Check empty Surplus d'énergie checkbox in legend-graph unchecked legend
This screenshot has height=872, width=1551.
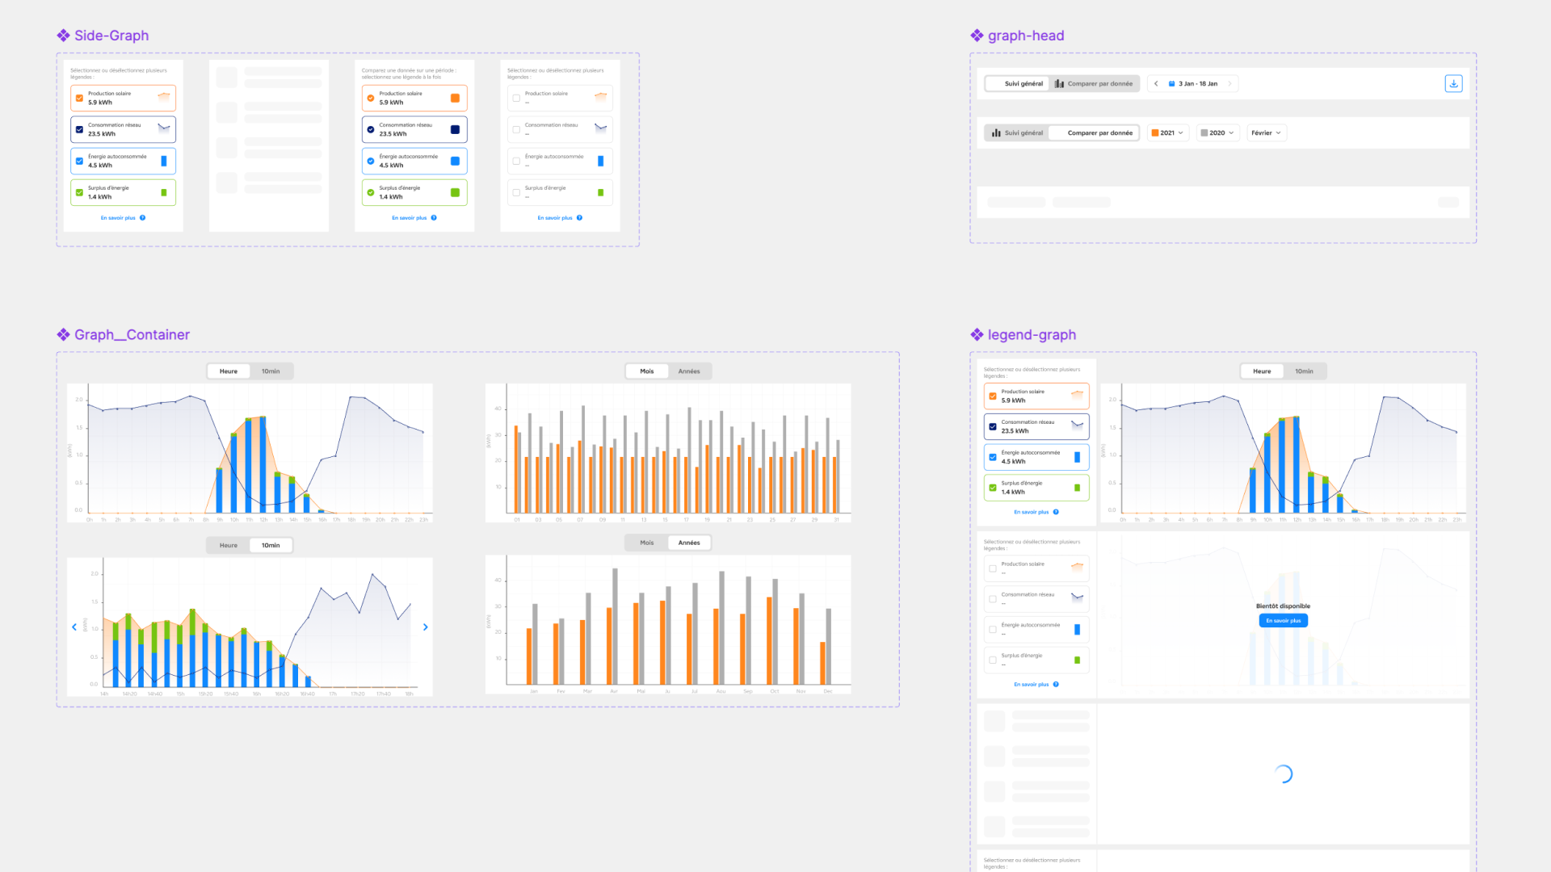click(993, 660)
